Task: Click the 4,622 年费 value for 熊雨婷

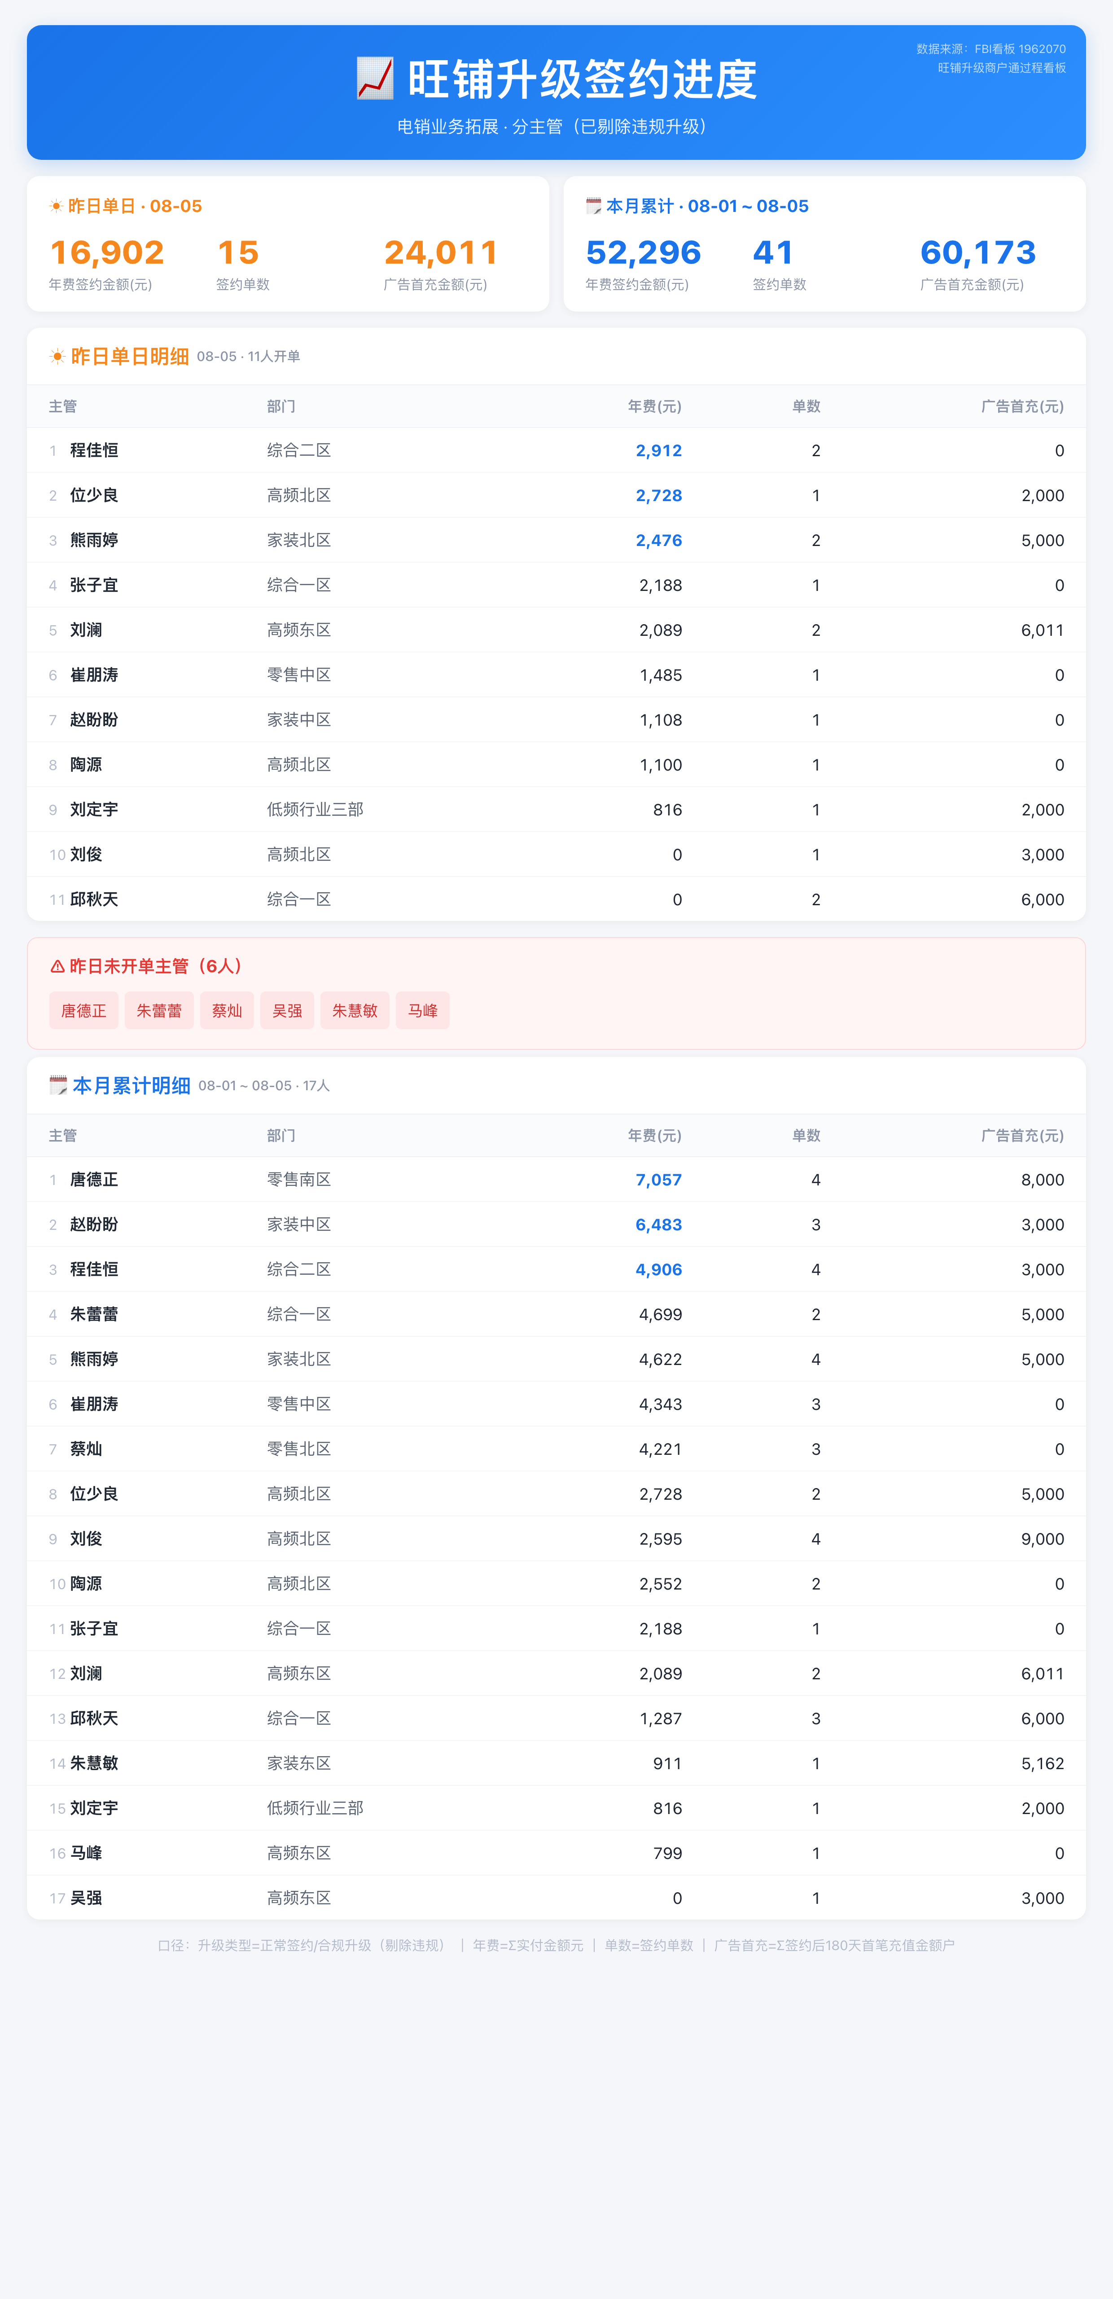Action: (661, 1360)
